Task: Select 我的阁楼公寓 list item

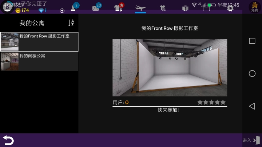Action: pyautogui.click(x=39, y=61)
